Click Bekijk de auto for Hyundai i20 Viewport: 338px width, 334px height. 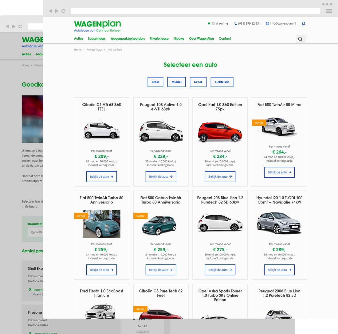279,270
